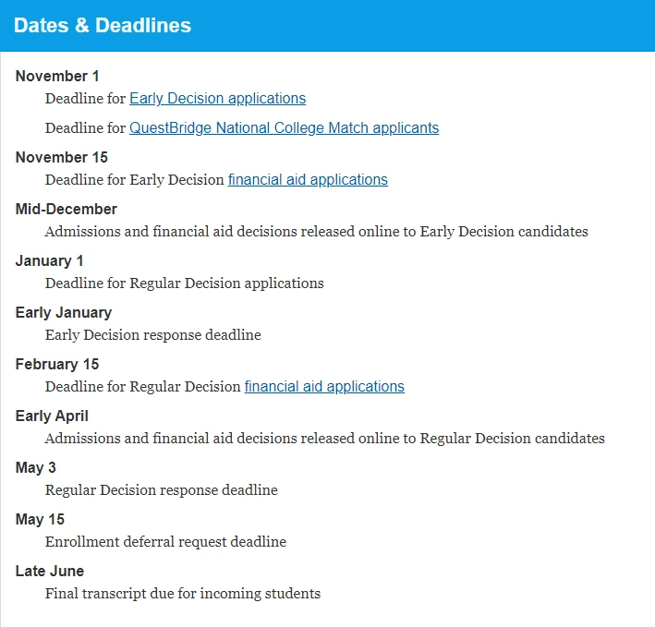Select the Early April heading
The width and height of the screenshot is (655, 627).
click(x=53, y=416)
